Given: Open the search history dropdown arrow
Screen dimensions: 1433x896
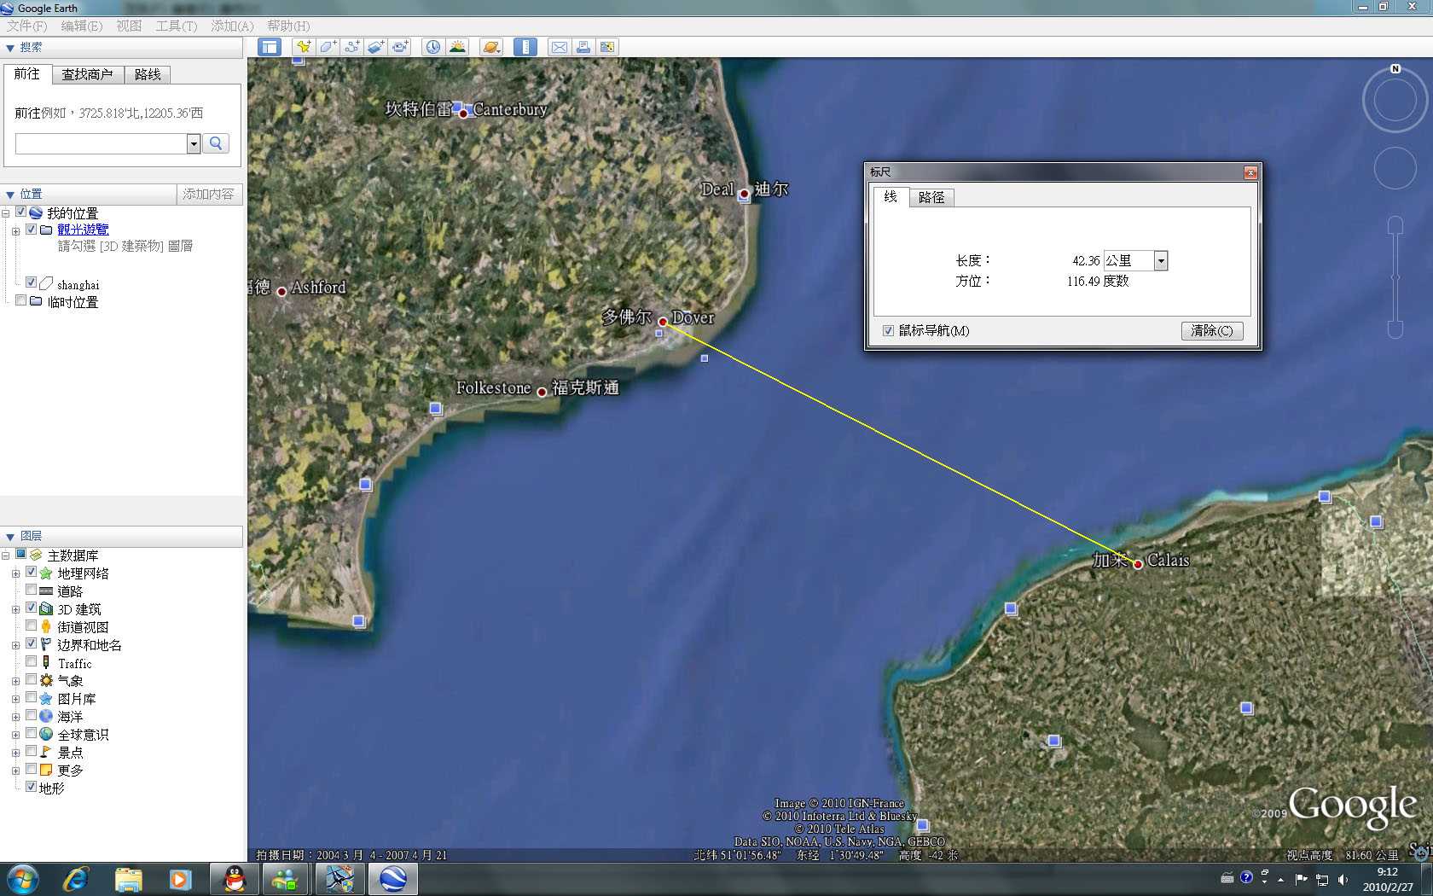Looking at the screenshot, I should pyautogui.click(x=194, y=143).
